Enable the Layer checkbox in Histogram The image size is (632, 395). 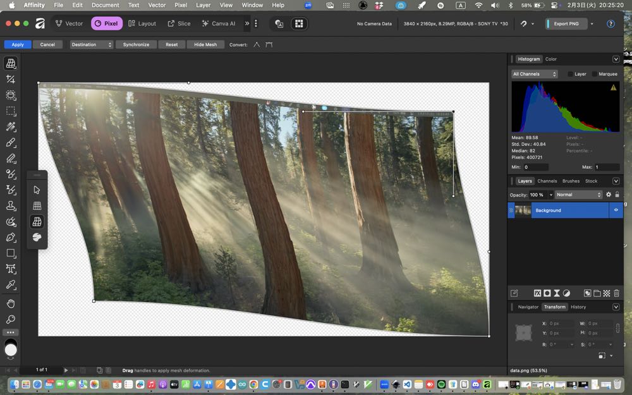click(570, 74)
